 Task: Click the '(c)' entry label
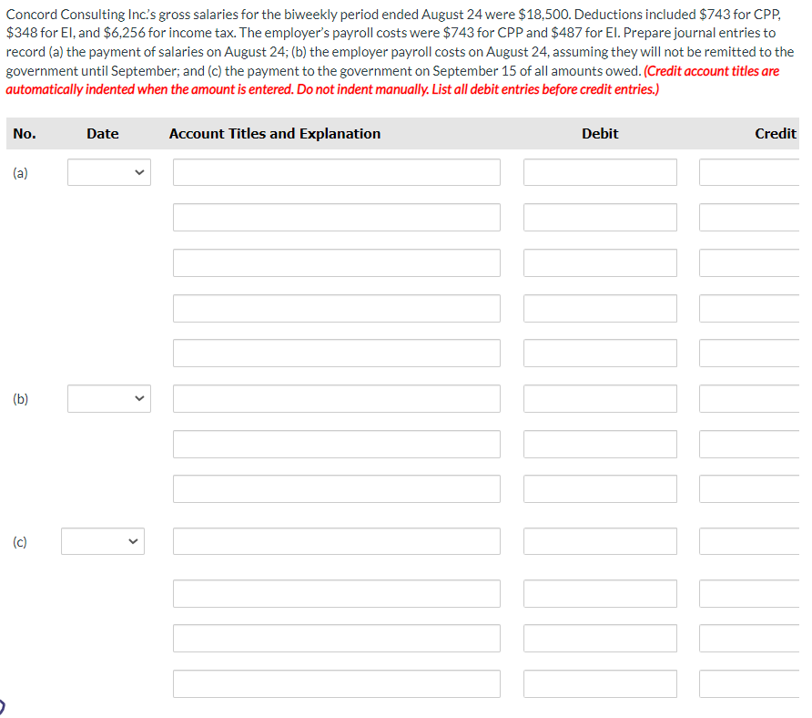[x=20, y=542]
